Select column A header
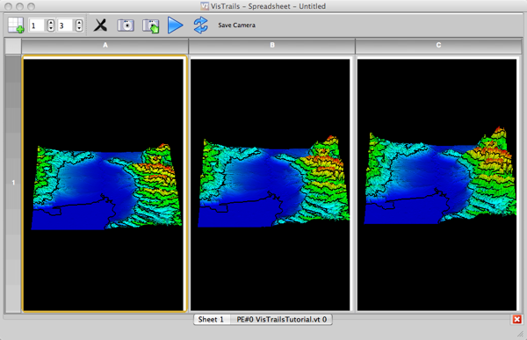527x340 pixels. point(105,46)
